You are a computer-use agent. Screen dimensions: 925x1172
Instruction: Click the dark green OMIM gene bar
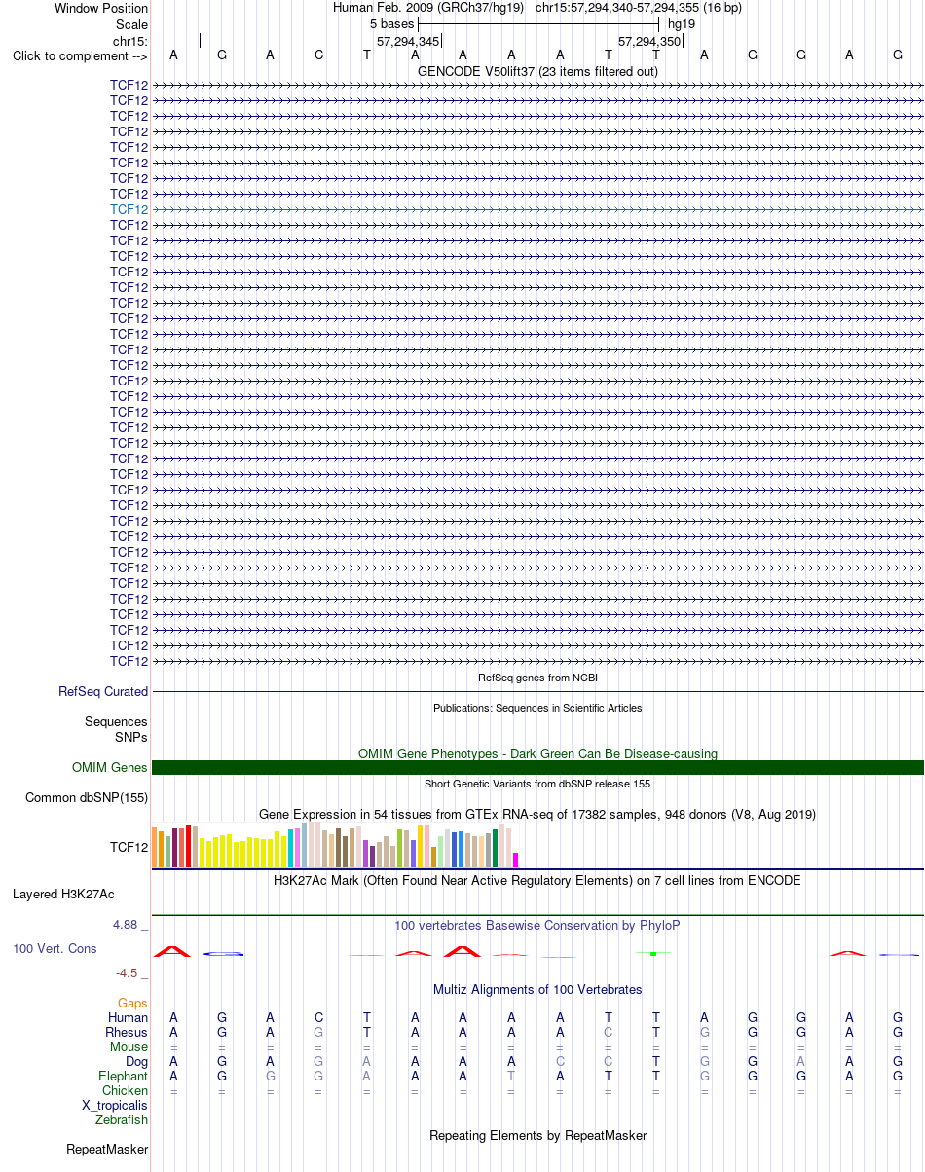[x=537, y=767]
